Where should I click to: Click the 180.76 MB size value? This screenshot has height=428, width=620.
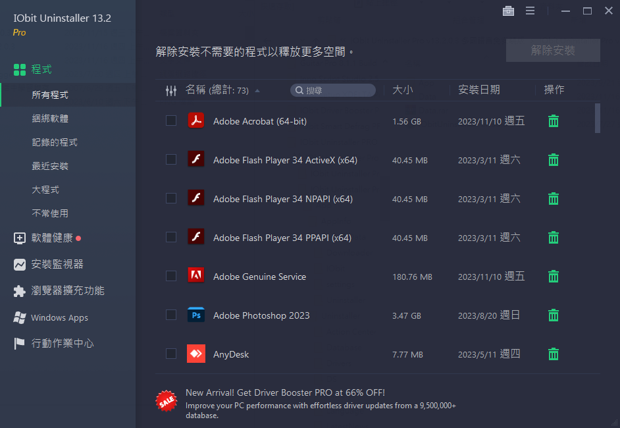412,277
